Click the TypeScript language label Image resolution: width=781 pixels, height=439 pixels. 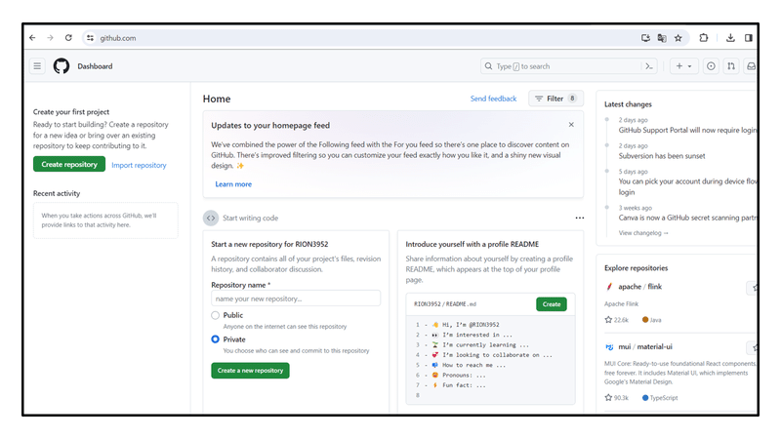[660, 398]
